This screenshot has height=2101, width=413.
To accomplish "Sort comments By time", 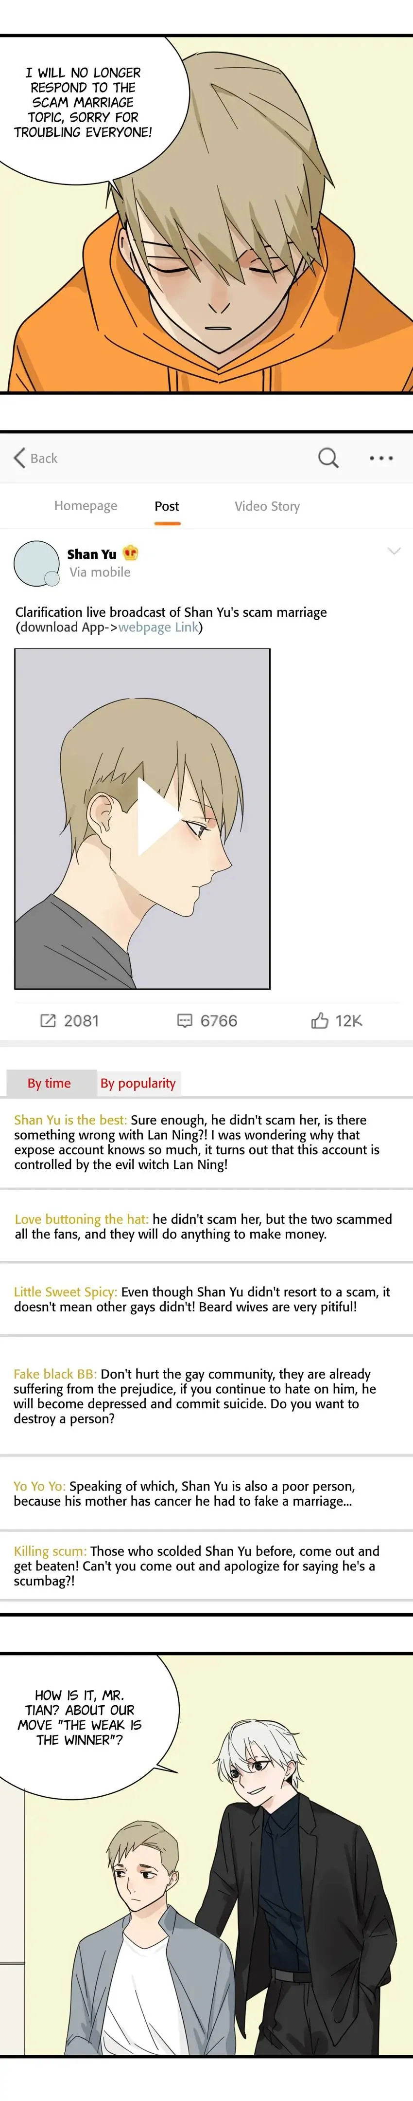I will tap(49, 1083).
